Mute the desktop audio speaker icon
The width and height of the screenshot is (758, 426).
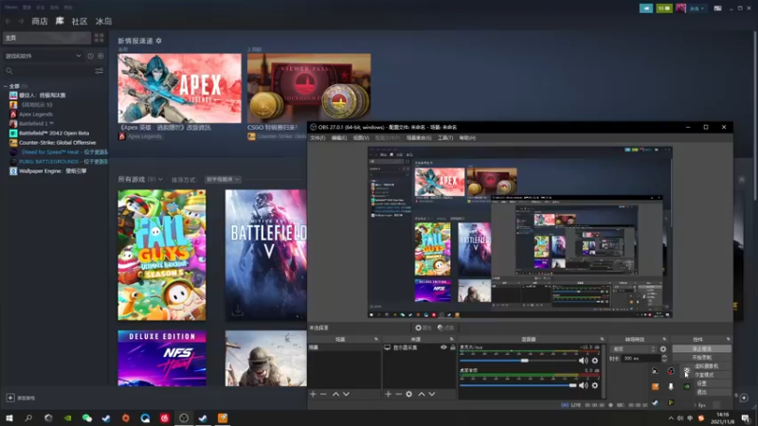point(584,385)
